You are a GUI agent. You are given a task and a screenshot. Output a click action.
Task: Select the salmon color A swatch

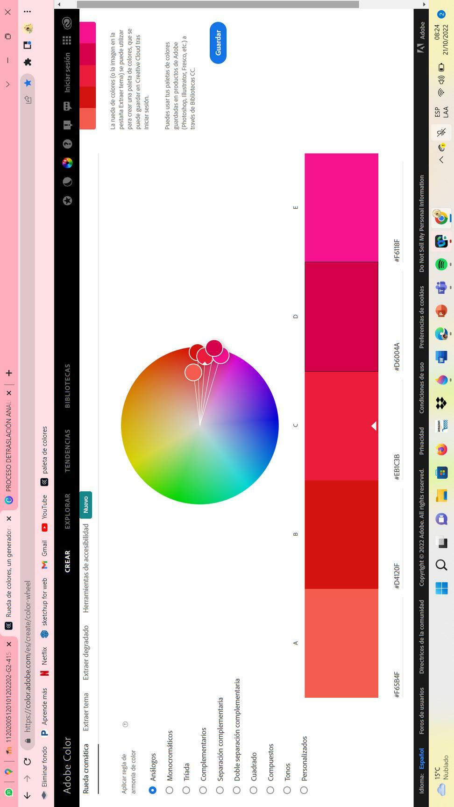pyautogui.click(x=341, y=643)
